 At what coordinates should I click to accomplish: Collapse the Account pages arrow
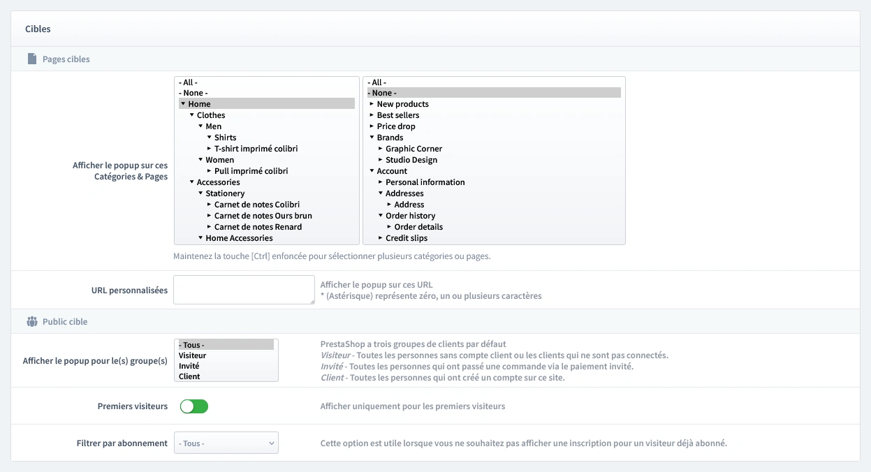click(372, 171)
